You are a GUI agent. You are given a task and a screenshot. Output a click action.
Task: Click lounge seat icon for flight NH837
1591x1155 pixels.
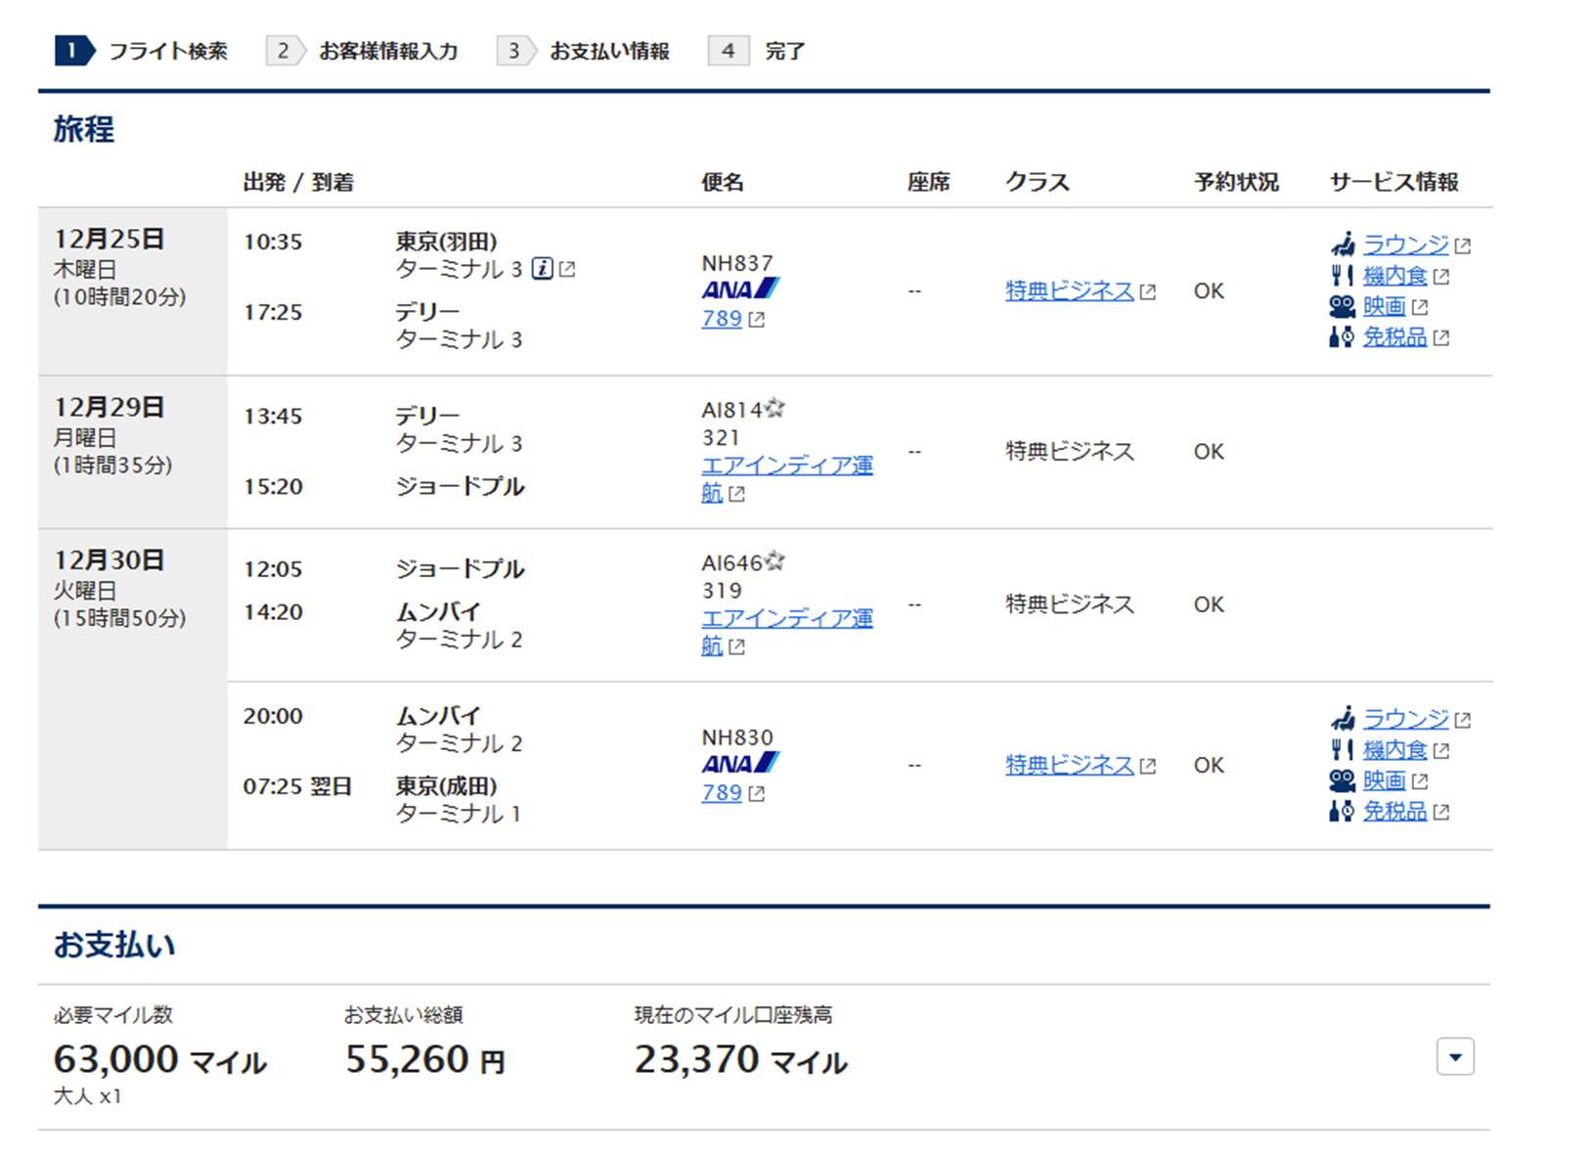tap(1343, 244)
